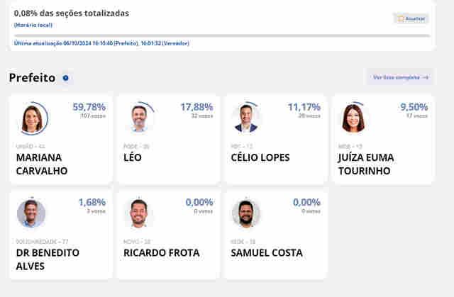Click the Atualizar refresh button
Image resolution: width=454 pixels, height=297 pixels.
pyautogui.click(x=411, y=18)
